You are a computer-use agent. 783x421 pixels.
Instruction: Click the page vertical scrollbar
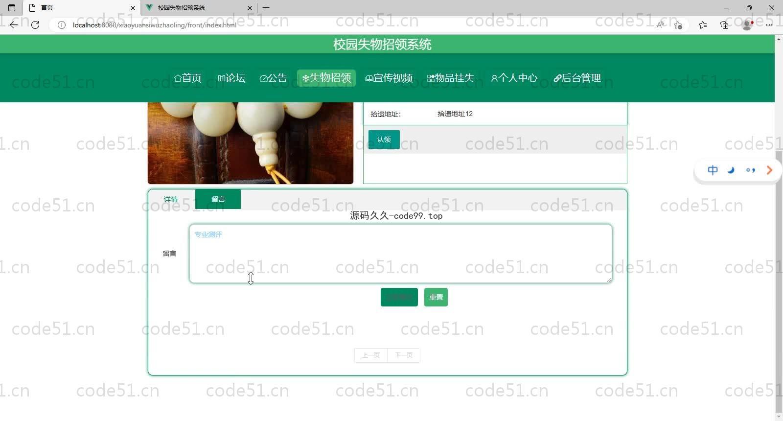pyautogui.click(x=779, y=282)
